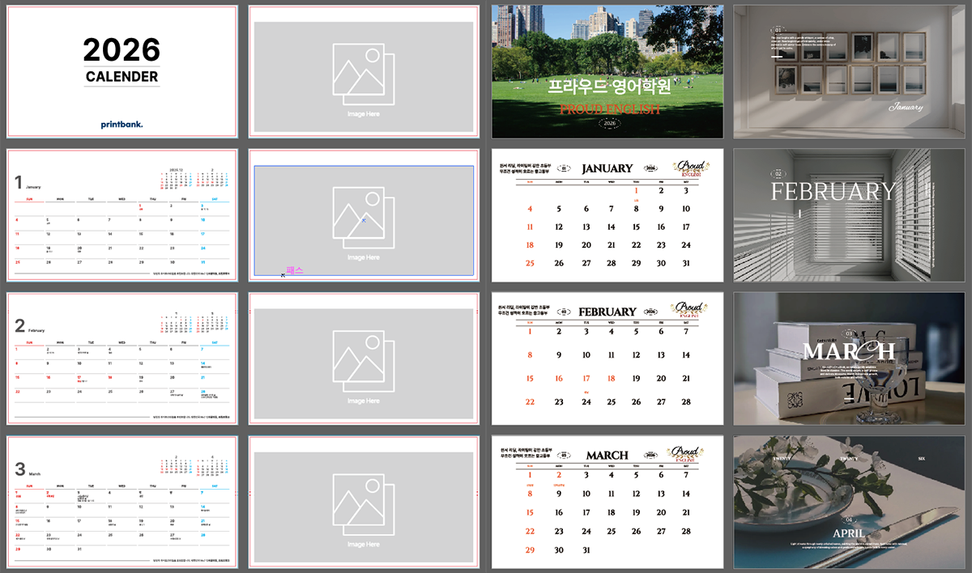
Task: Click the serif "MARCH" heading of the Proud English calendar
Action: tap(607, 455)
